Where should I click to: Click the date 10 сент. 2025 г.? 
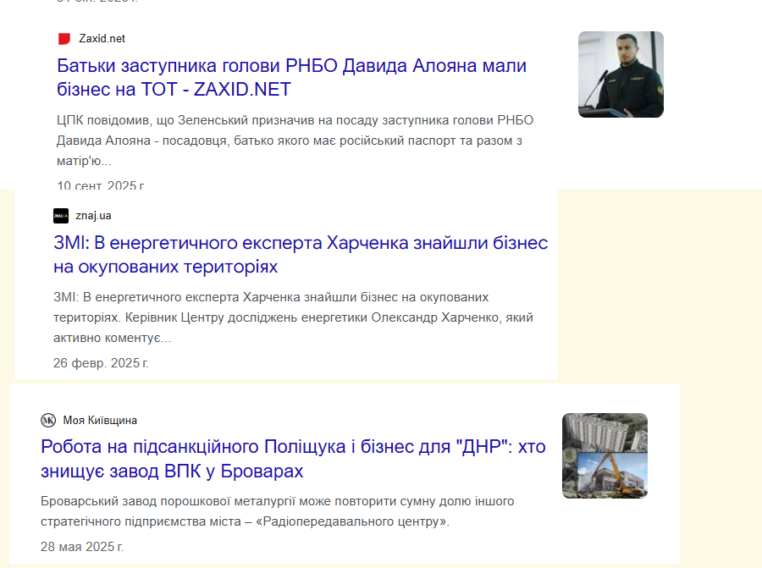(x=101, y=185)
